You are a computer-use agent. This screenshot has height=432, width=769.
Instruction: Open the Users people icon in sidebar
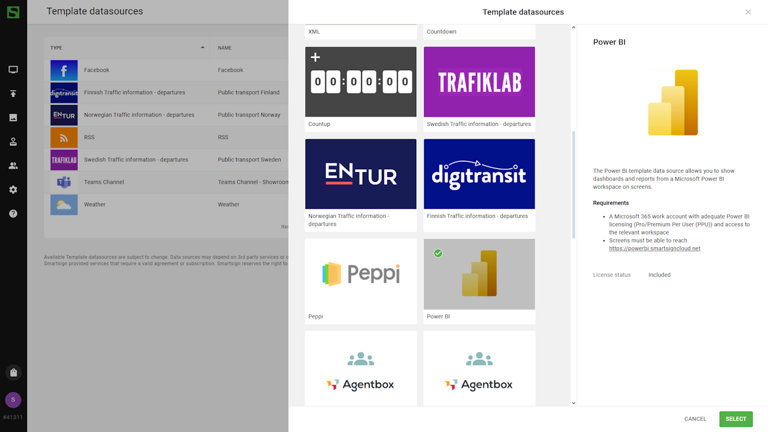pos(13,166)
